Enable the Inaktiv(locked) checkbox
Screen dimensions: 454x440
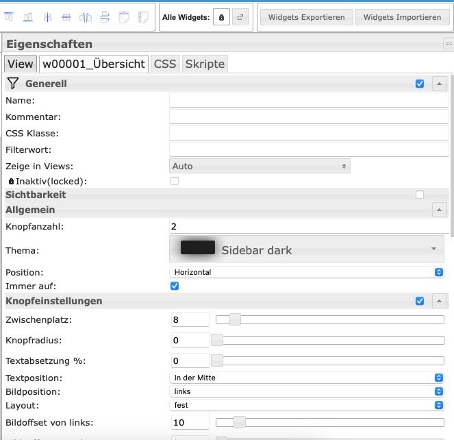[175, 181]
